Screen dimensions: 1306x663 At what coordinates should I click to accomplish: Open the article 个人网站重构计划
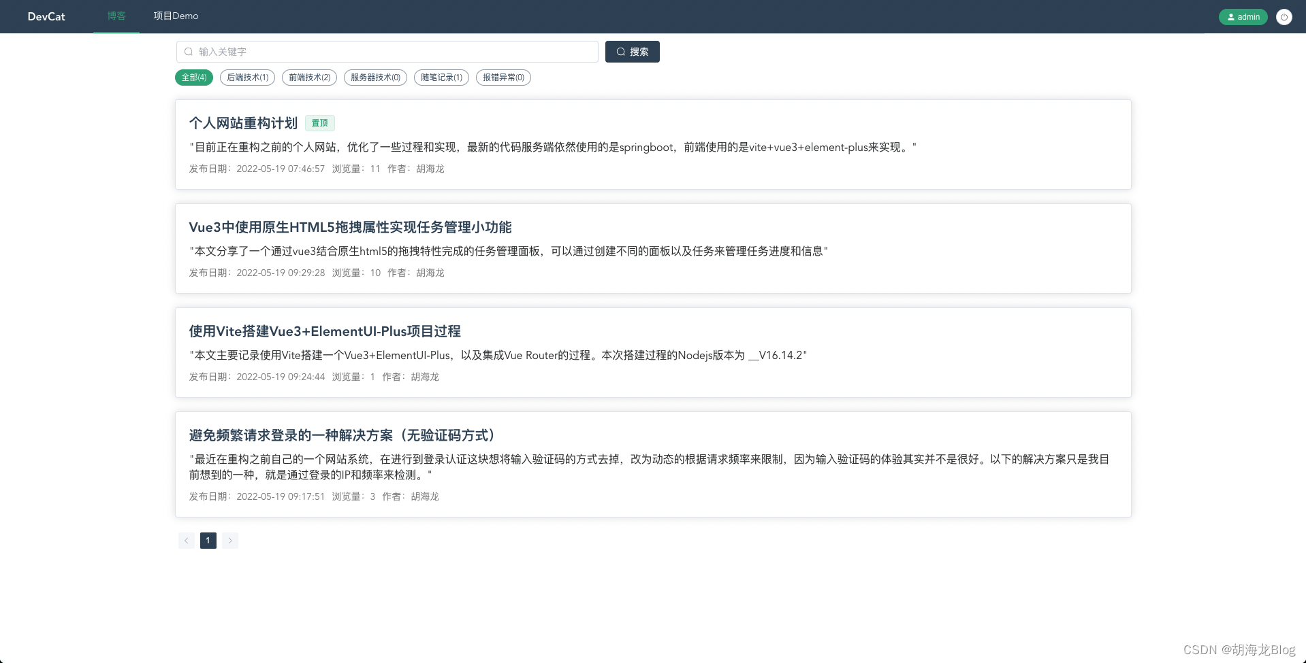coord(243,123)
